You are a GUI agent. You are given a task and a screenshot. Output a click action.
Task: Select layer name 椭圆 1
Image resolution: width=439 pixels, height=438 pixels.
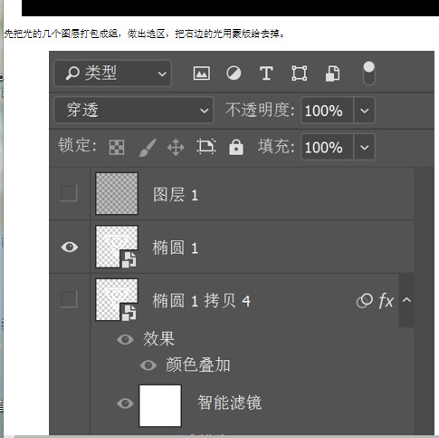176,248
